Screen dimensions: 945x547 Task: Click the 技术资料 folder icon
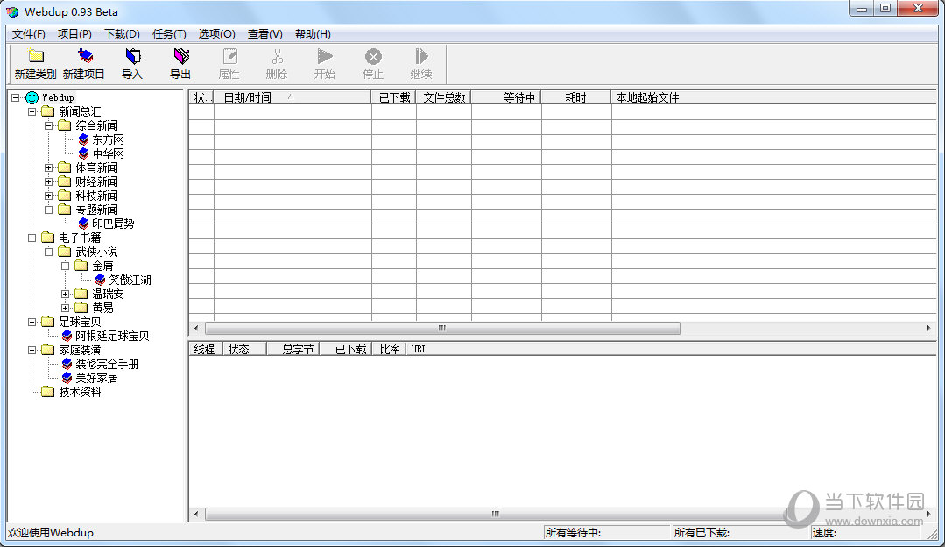(48, 392)
